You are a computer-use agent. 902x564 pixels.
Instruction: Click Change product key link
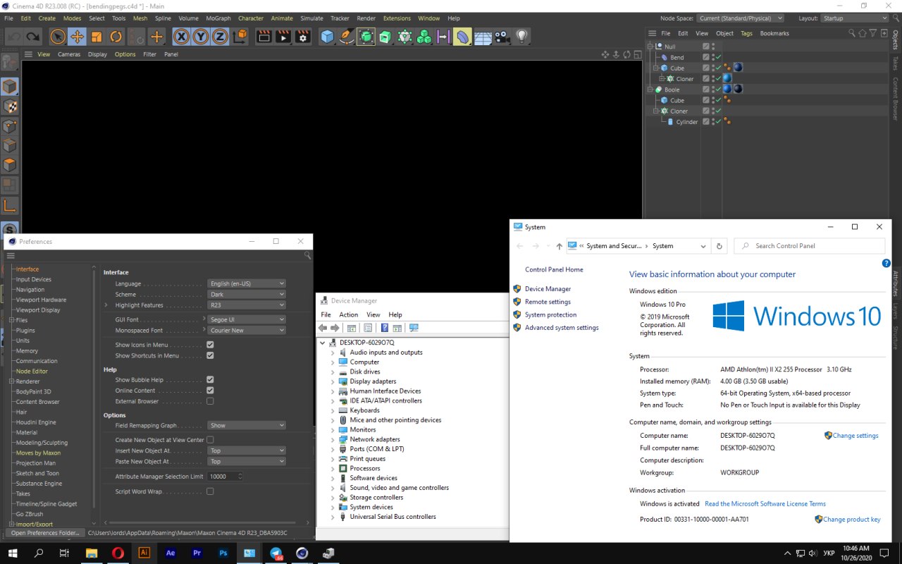[852, 520]
